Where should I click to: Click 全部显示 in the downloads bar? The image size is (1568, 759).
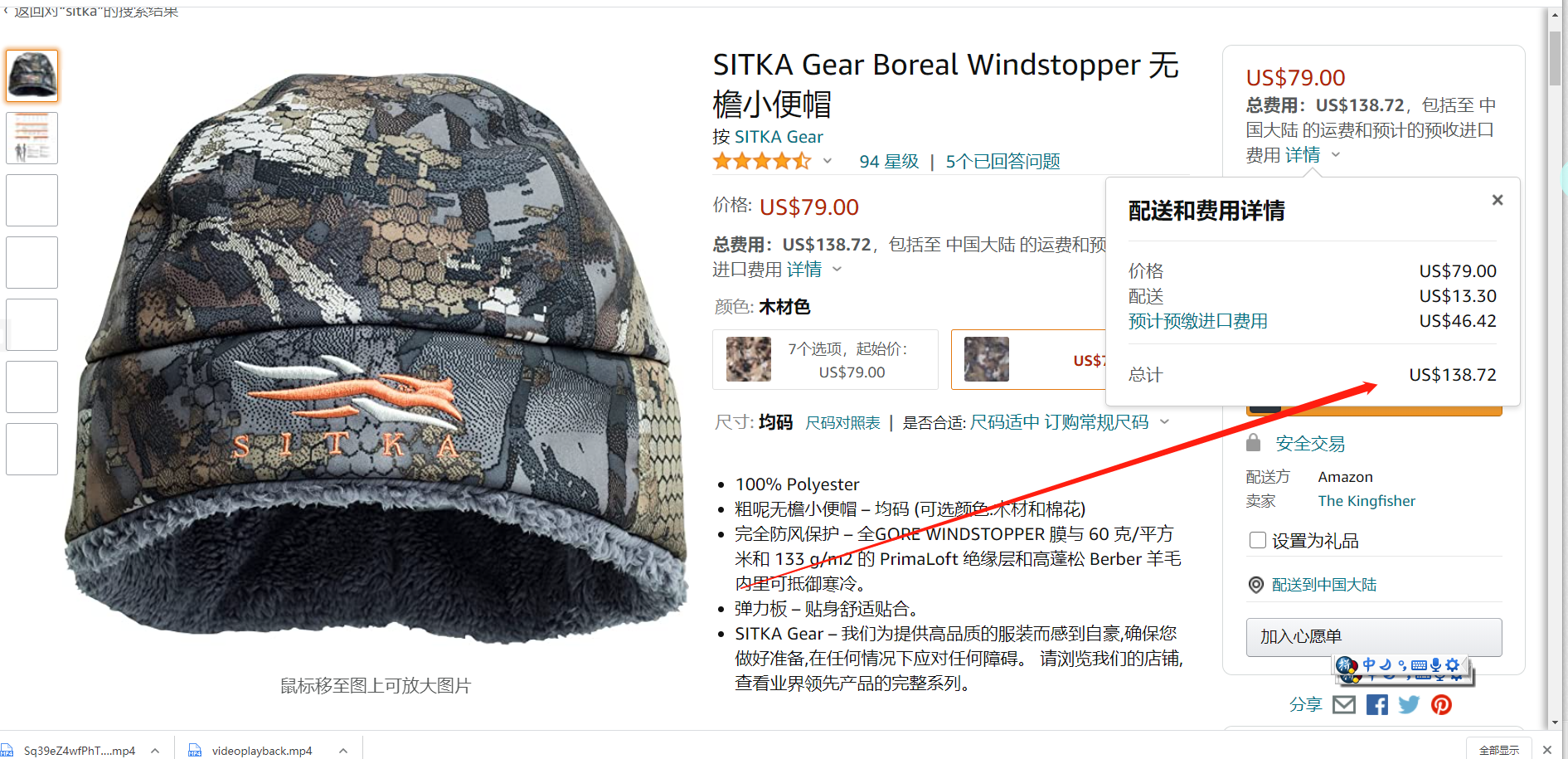(1499, 750)
